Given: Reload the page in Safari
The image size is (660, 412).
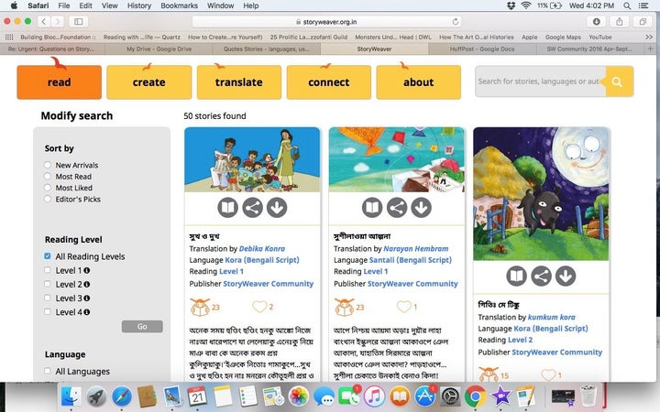Looking at the screenshot, I should click(455, 21).
